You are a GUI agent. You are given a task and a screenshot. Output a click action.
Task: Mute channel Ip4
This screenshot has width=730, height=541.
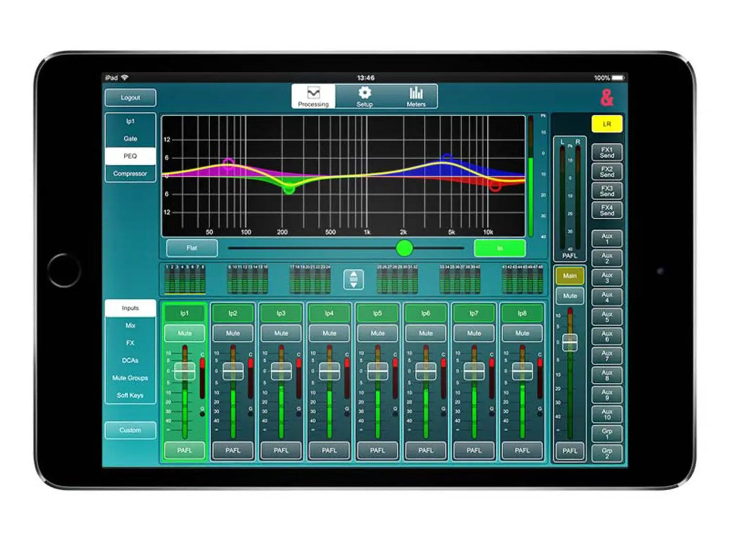pyautogui.click(x=329, y=333)
